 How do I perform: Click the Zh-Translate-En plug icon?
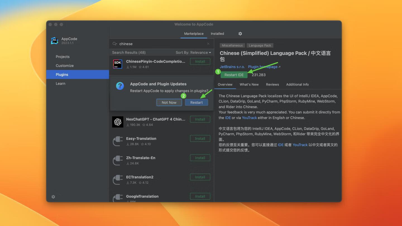click(x=118, y=160)
